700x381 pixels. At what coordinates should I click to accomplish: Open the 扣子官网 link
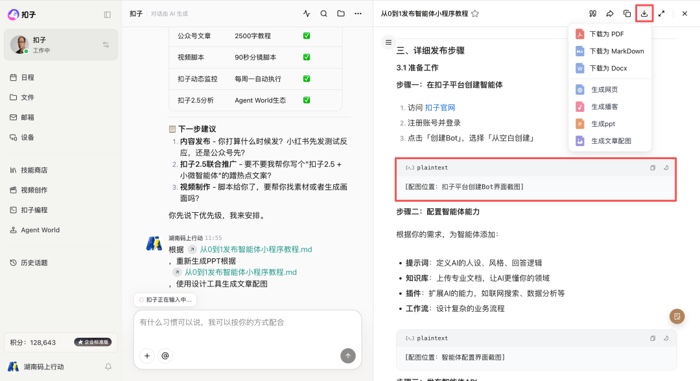[x=439, y=107]
